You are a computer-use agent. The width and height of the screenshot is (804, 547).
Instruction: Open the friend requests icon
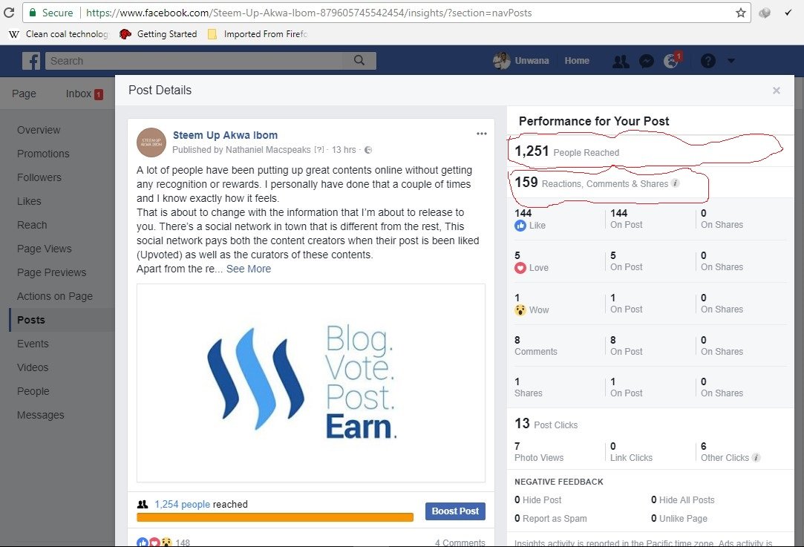(621, 62)
